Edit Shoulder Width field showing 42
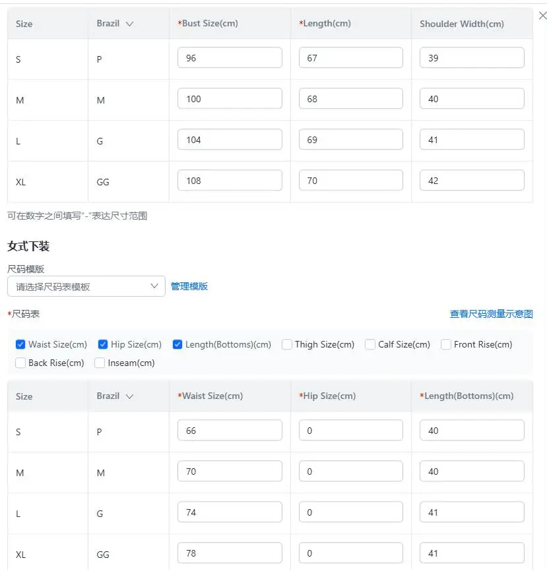The image size is (547, 579). [x=472, y=181]
